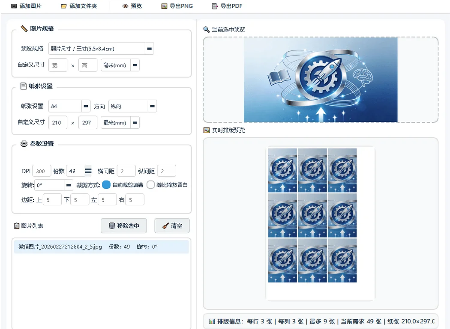The height and width of the screenshot is (329, 450).
Task: Open the 旋转 rotation dropdown
Action: (54, 185)
